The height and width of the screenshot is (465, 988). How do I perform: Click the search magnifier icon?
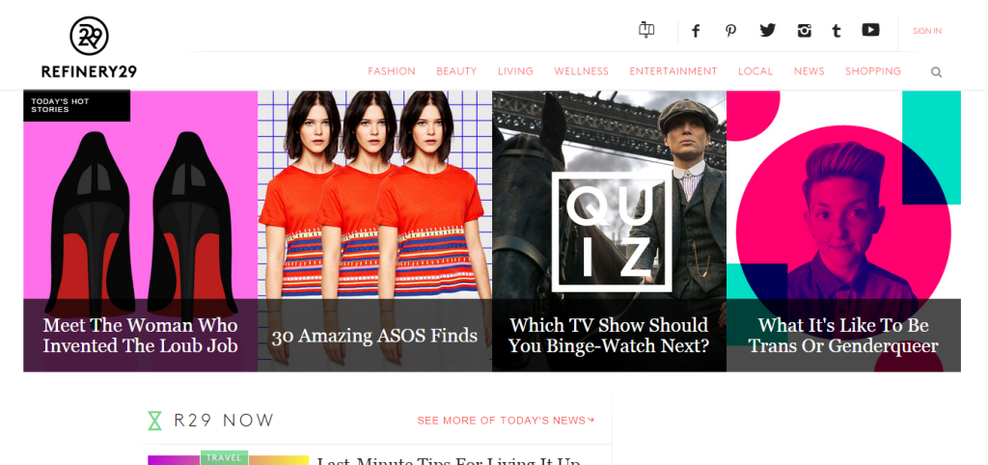click(x=936, y=72)
